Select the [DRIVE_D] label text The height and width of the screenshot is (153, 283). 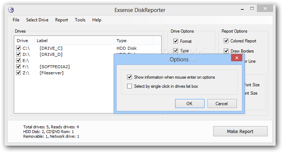point(51,54)
